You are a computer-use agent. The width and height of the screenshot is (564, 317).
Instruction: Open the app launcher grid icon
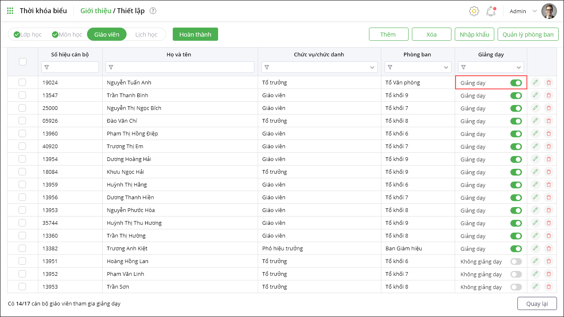pyautogui.click(x=10, y=11)
